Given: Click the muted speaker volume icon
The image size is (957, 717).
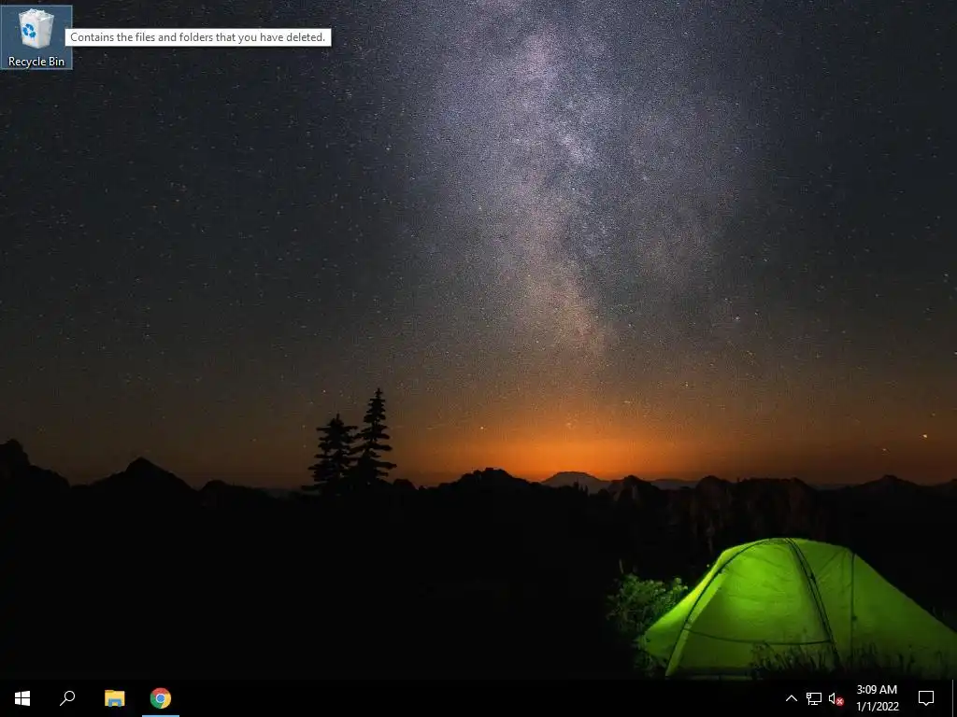Looking at the screenshot, I should coord(836,698).
